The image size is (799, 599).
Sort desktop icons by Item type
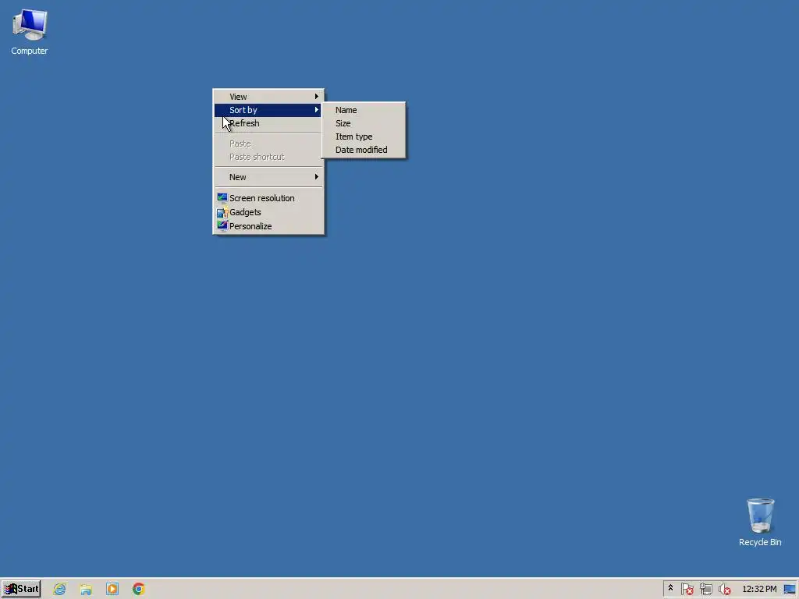[x=364, y=136]
